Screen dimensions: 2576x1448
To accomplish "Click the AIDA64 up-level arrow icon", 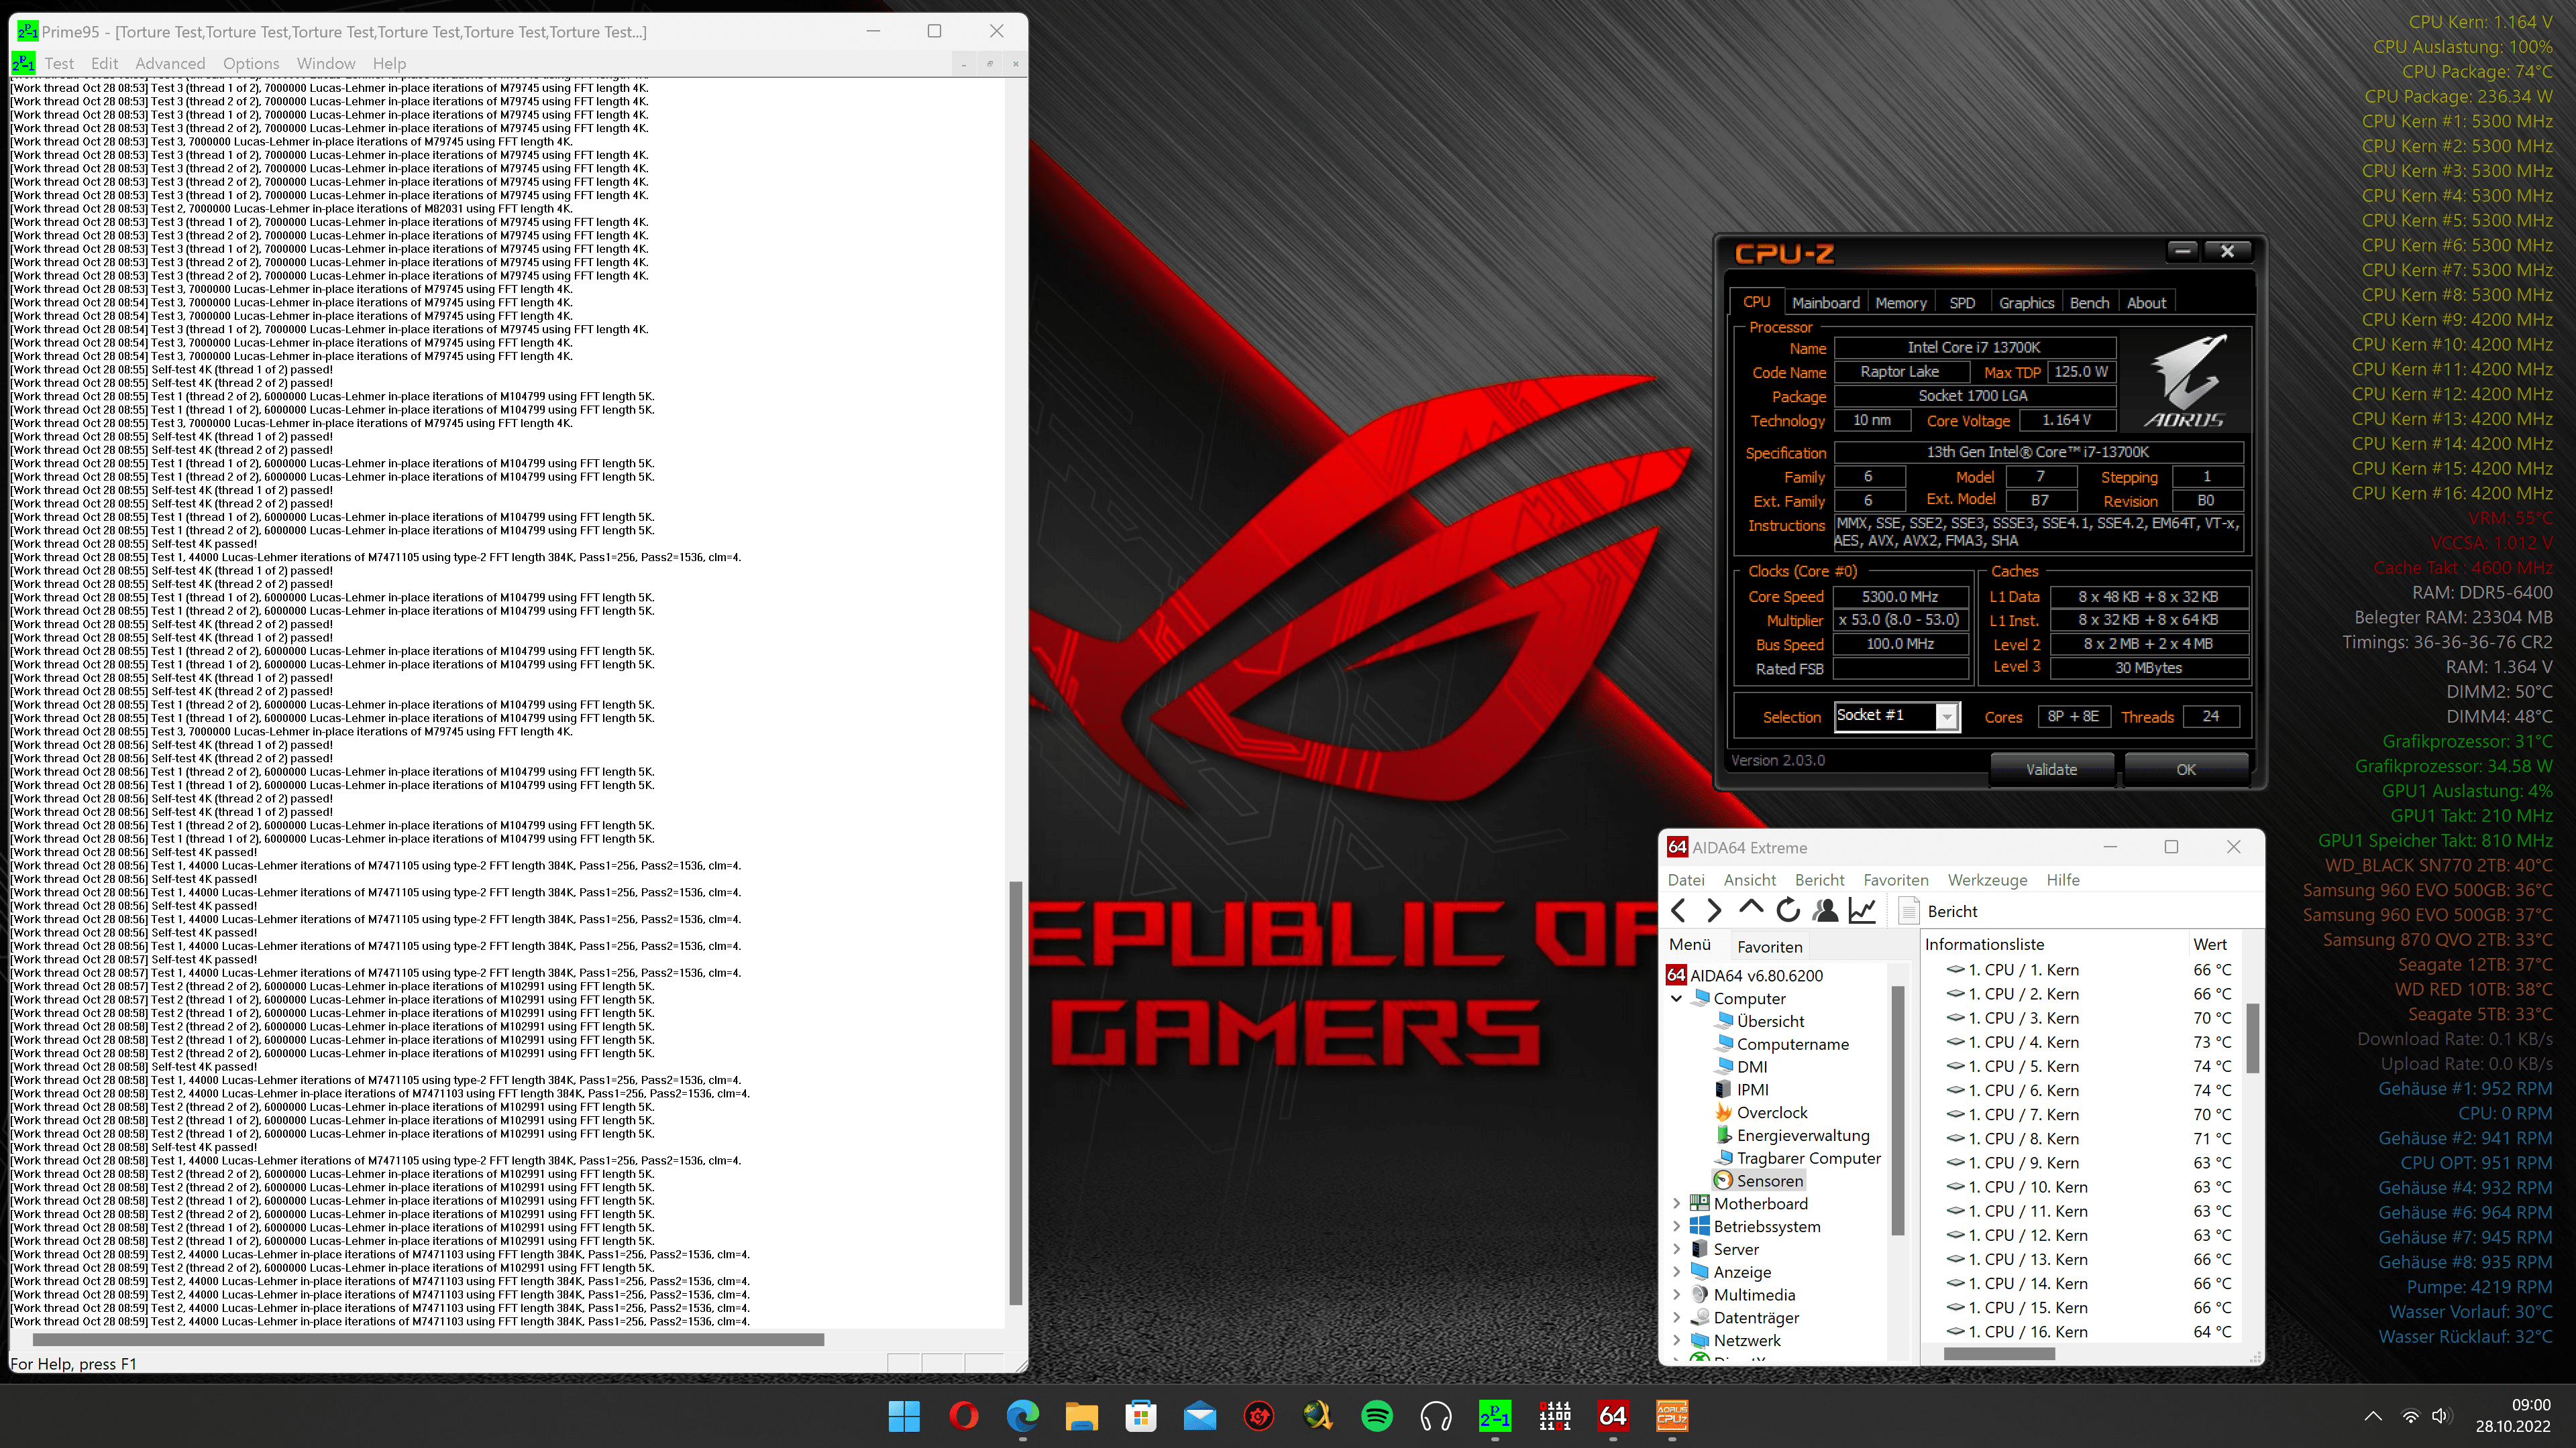I will [x=1751, y=908].
